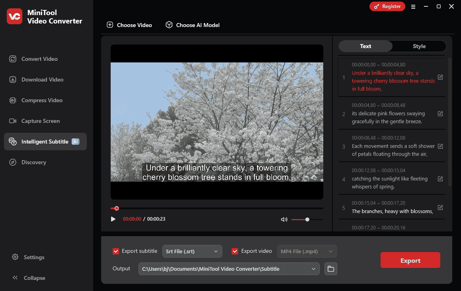Open the MP4 File (.mp4) format dropdown
Image resolution: width=461 pixels, height=291 pixels.
point(307,251)
